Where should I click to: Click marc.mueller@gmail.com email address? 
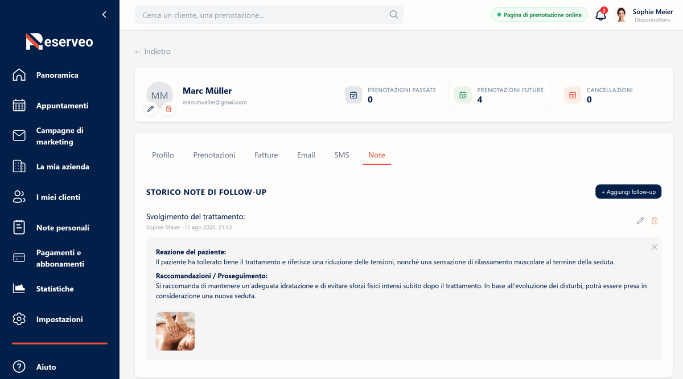[215, 102]
